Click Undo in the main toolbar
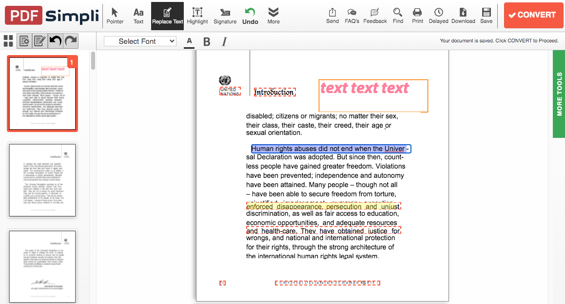The width and height of the screenshot is (565, 304). pos(250,16)
